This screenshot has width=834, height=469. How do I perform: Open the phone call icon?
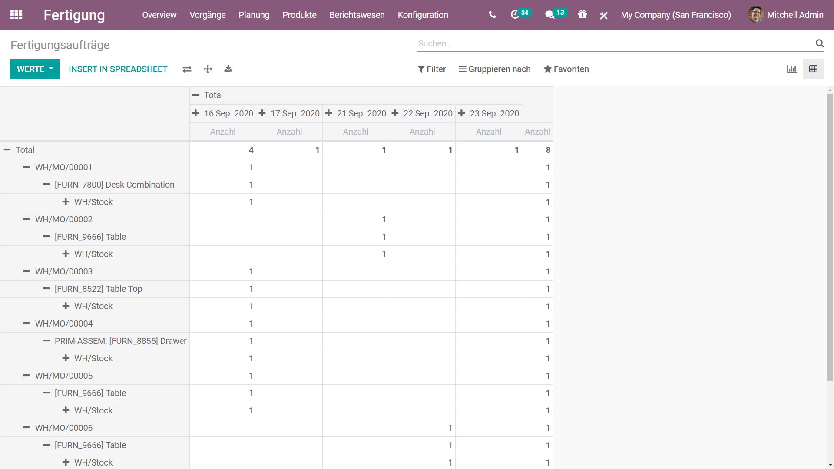(x=492, y=15)
